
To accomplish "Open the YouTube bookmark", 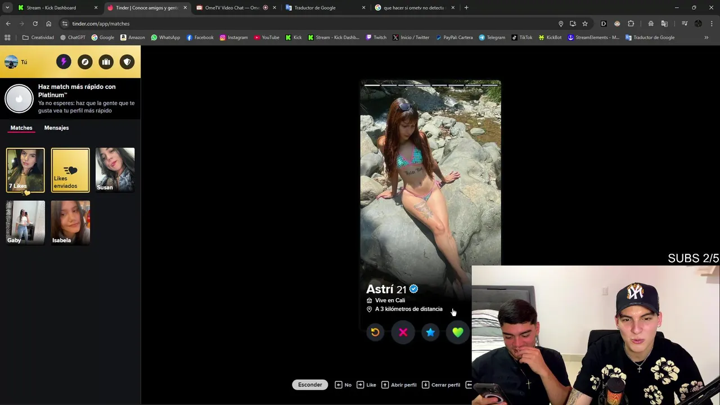I will (x=267, y=38).
